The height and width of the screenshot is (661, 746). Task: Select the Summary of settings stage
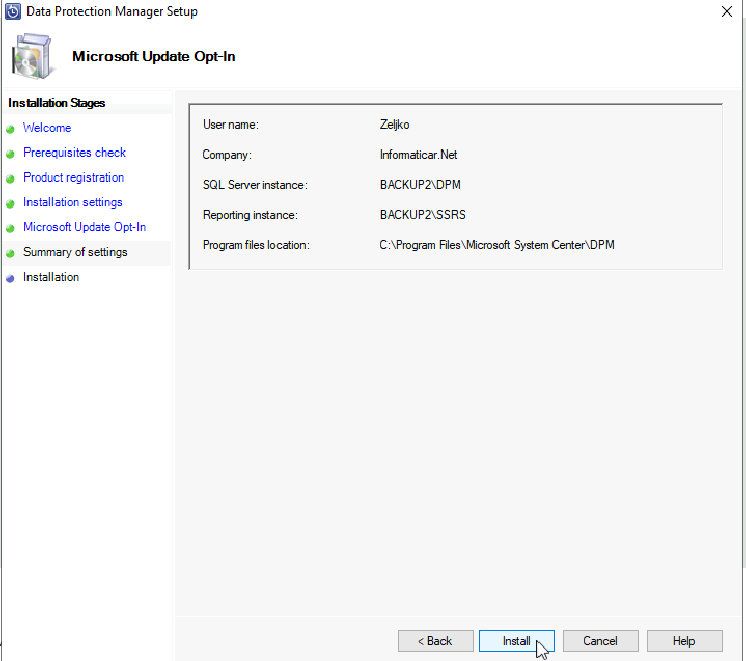75,252
